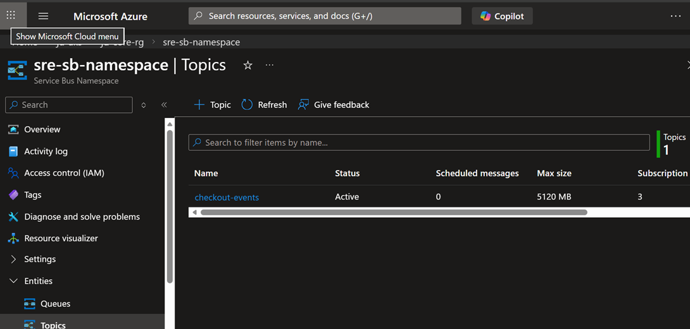Sort by Status column header

point(347,174)
